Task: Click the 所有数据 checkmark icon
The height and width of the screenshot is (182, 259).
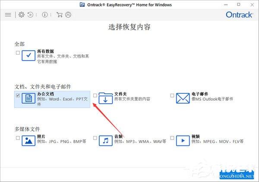Action: 28,56
